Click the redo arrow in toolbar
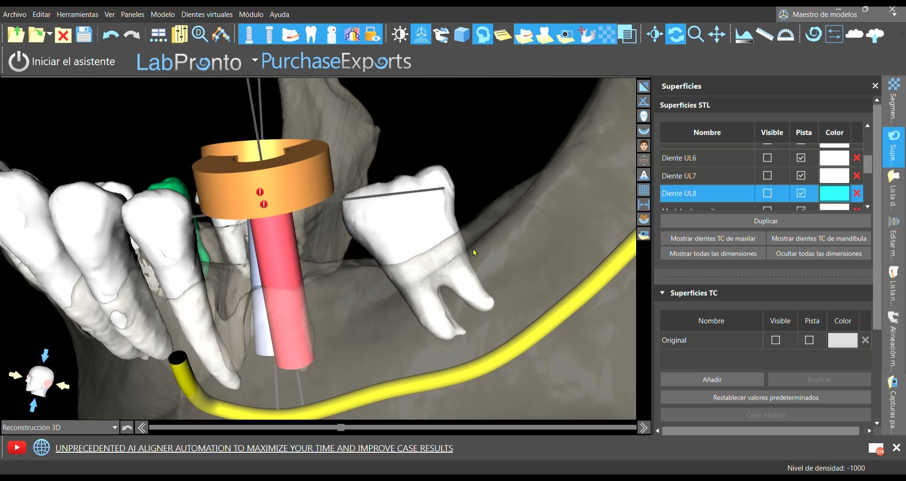This screenshot has height=481, width=906. click(x=132, y=35)
